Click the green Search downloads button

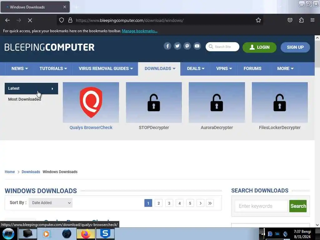[x=298, y=206]
